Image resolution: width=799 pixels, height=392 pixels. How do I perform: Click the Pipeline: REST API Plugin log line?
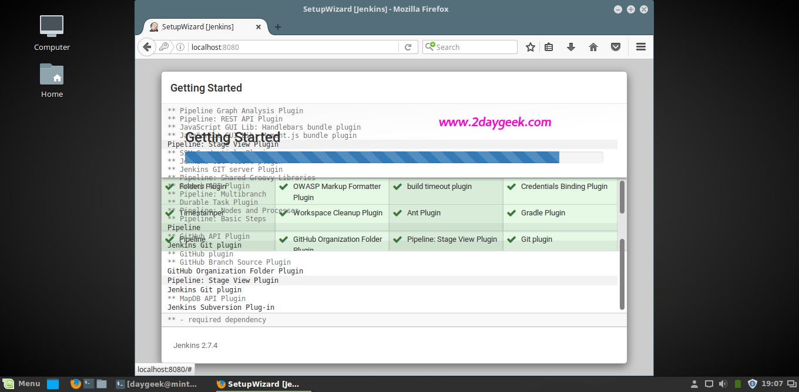pos(225,119)
